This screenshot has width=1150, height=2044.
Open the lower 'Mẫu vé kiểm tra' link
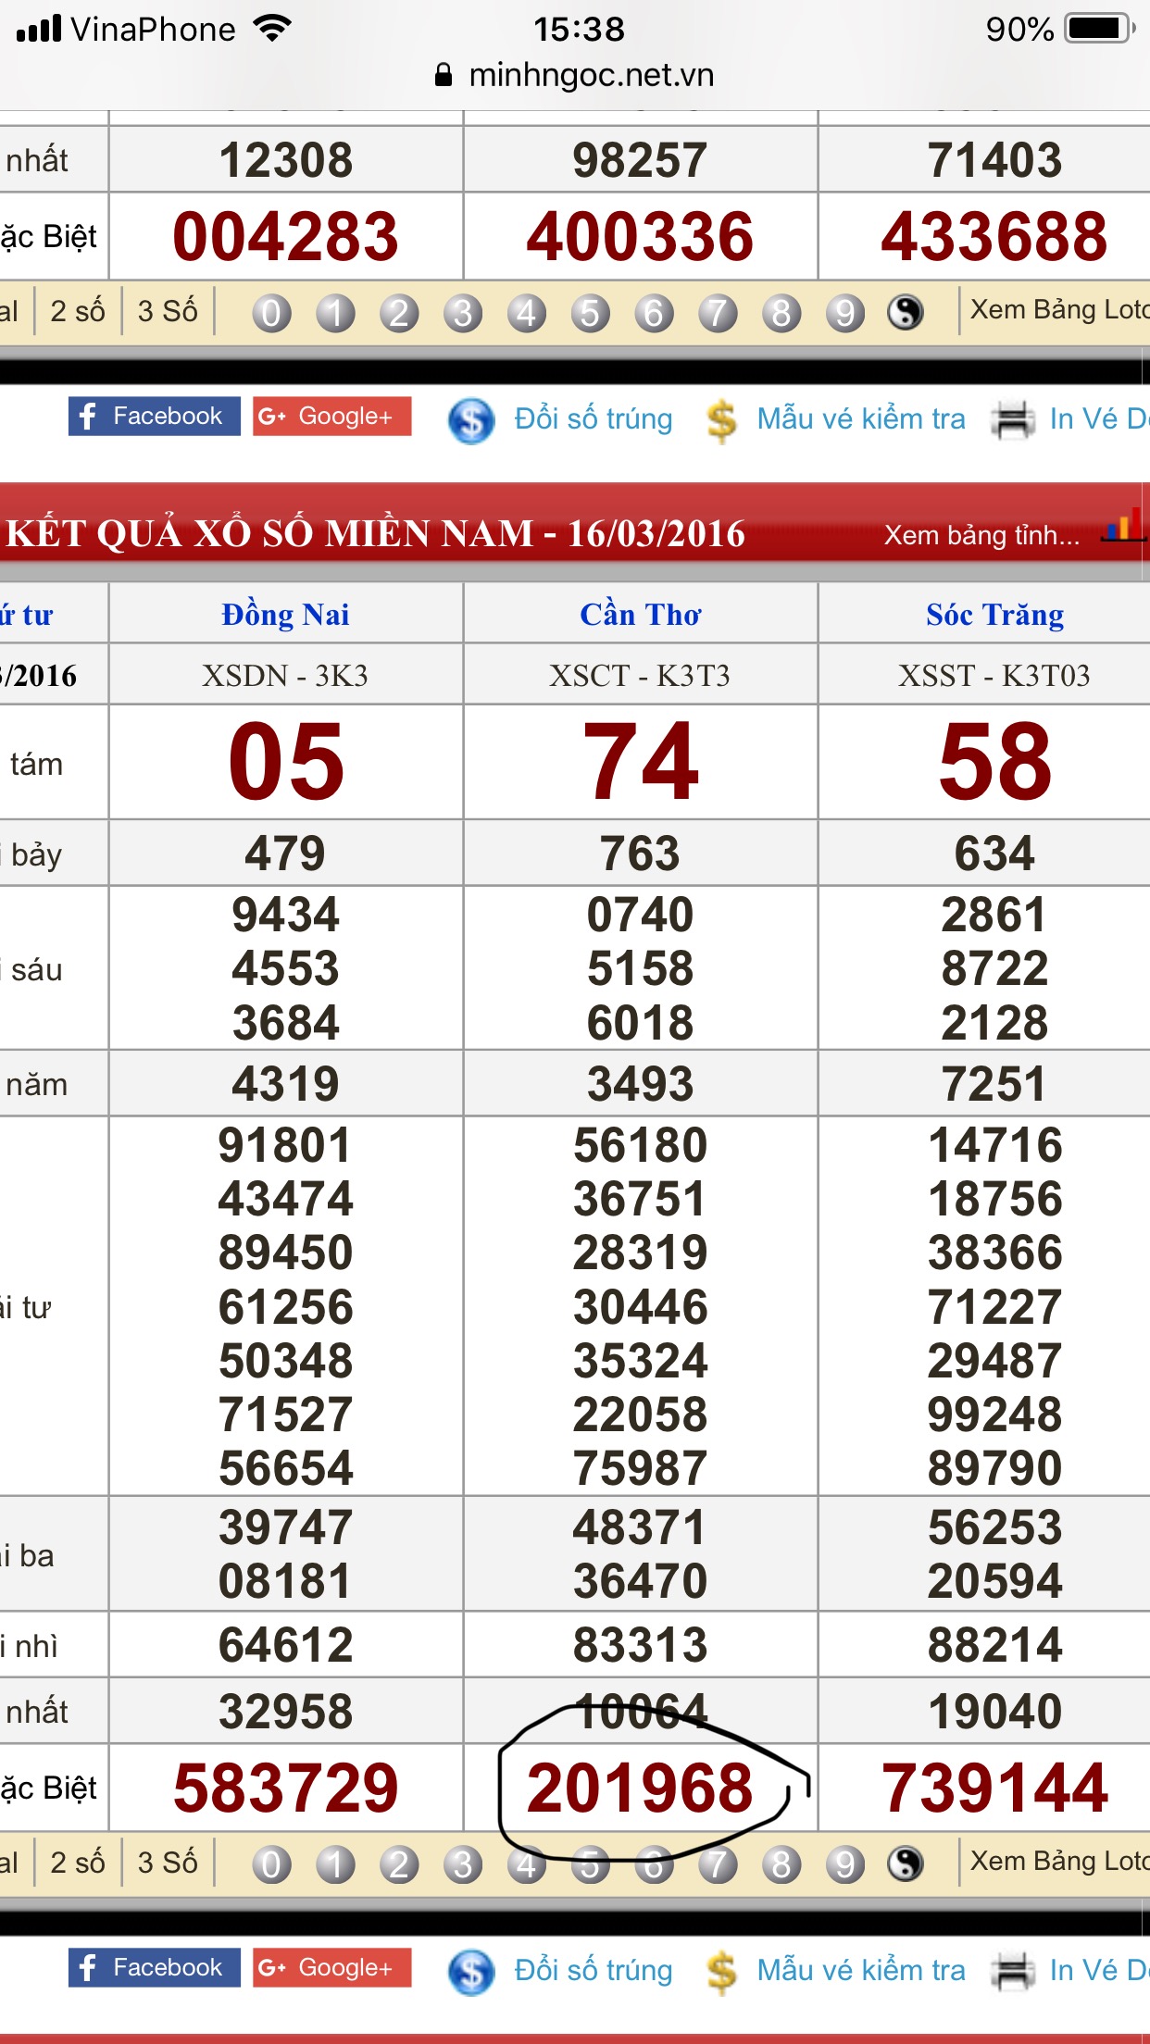coord(860,1970)
